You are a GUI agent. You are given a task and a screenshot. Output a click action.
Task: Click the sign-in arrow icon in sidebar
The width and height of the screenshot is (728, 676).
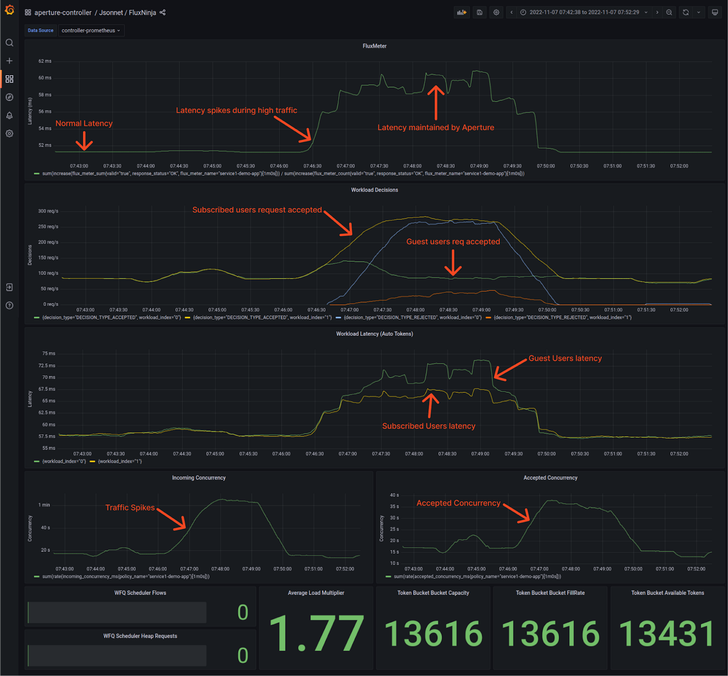[9, 287]
